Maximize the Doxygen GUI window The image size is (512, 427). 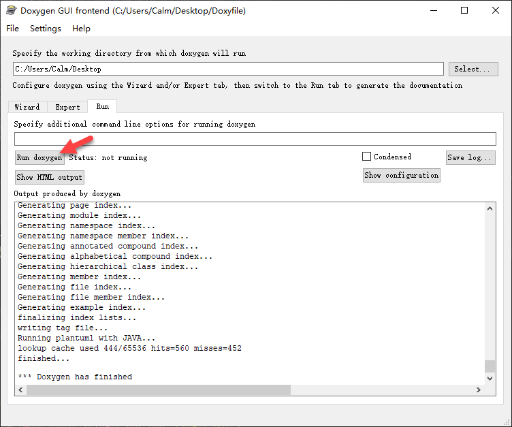pyautogui.click(x=464, y=10)
